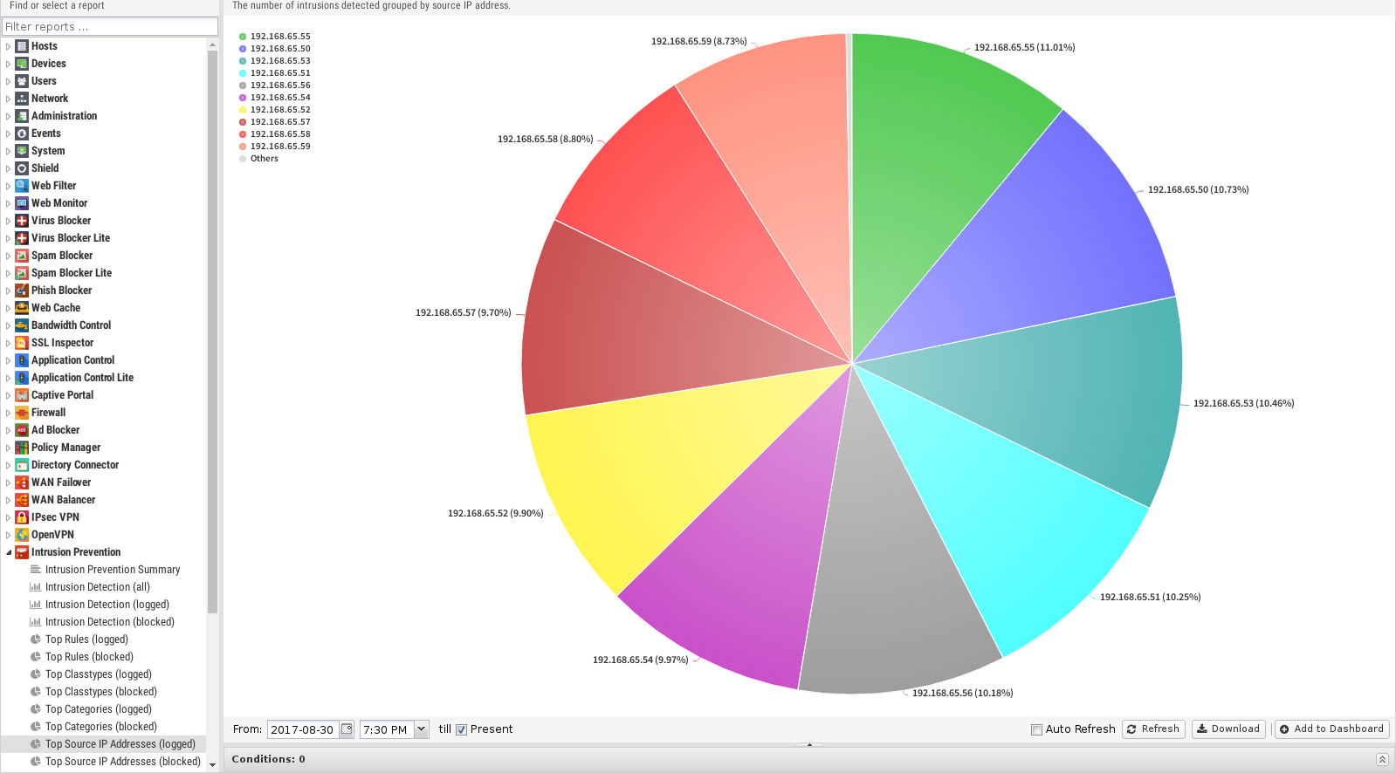Expand the Application Control tree node
This screenshot has height=773, width=1396.
click(9, 360)
